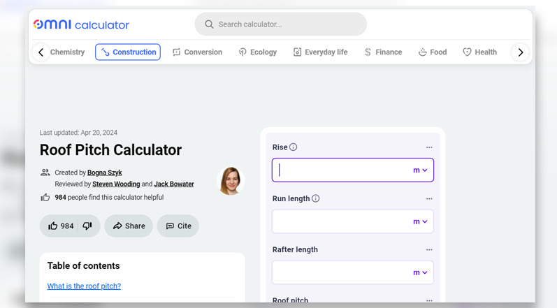Click the Rise info icon

[294, 147]
